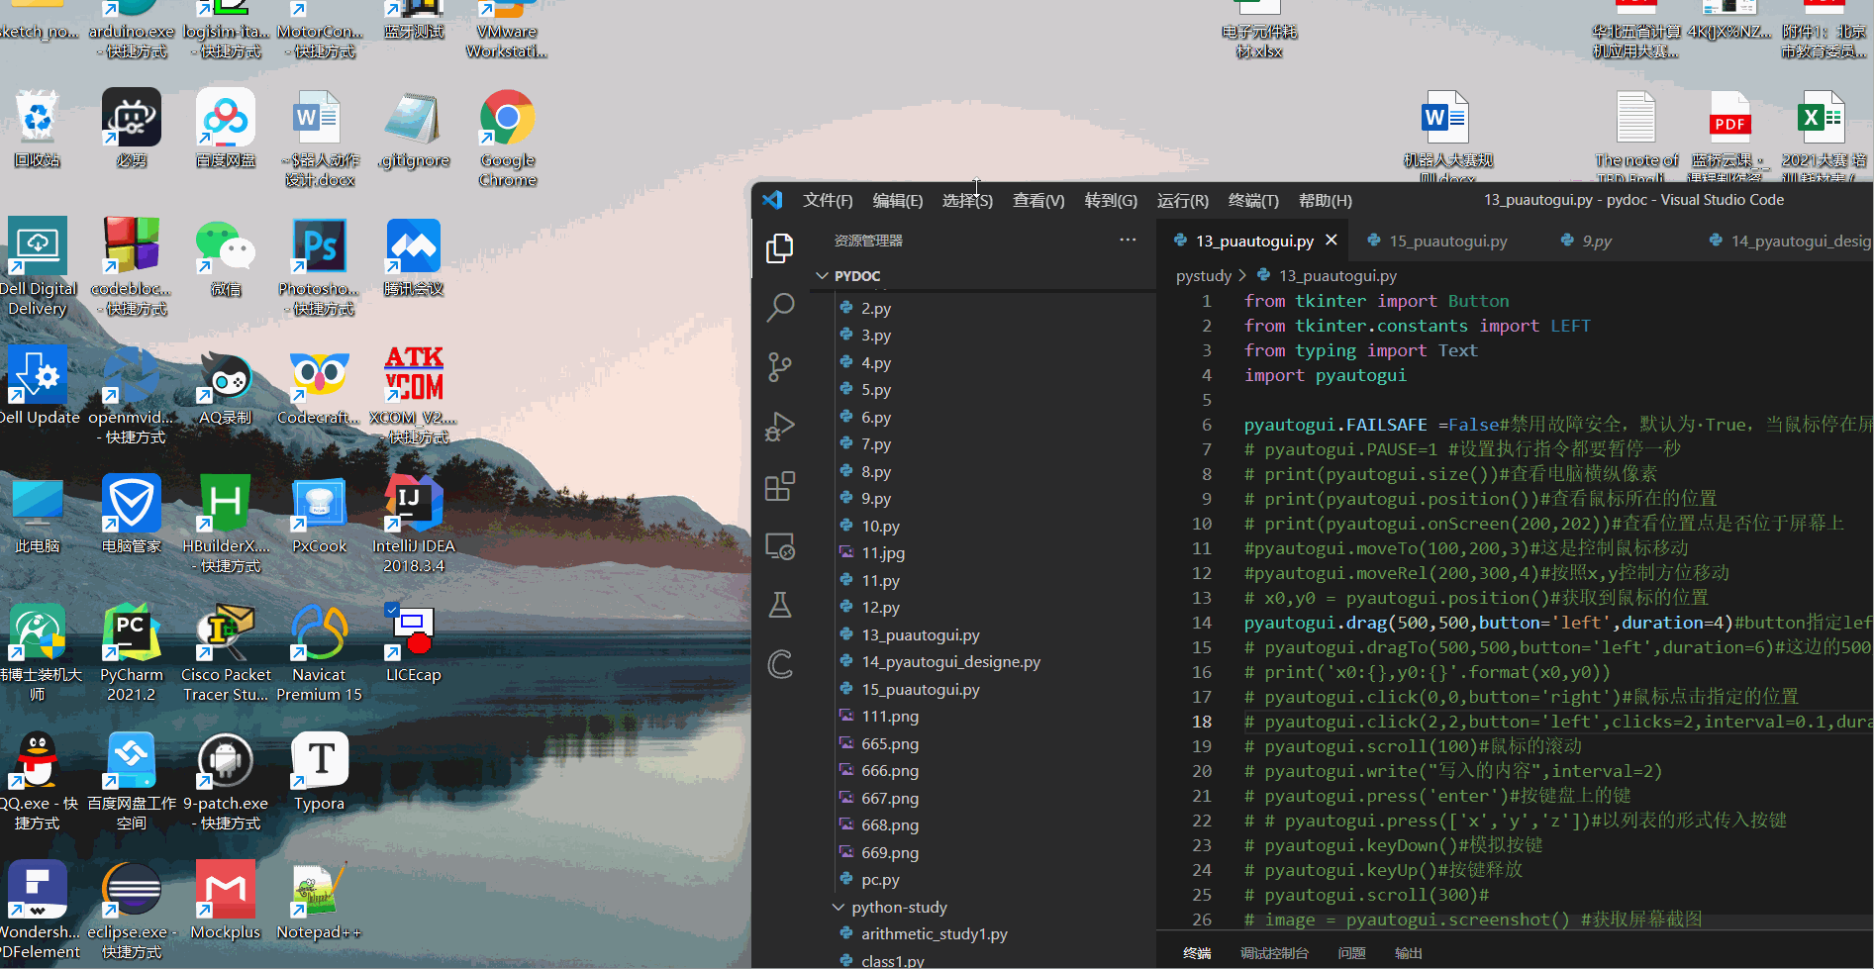Open 10.py in the file explorer
The width and height of the screenshot is (1874, 969).
point(880,526)
